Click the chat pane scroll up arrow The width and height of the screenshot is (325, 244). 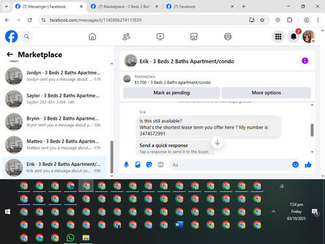[x=312, y=105]
